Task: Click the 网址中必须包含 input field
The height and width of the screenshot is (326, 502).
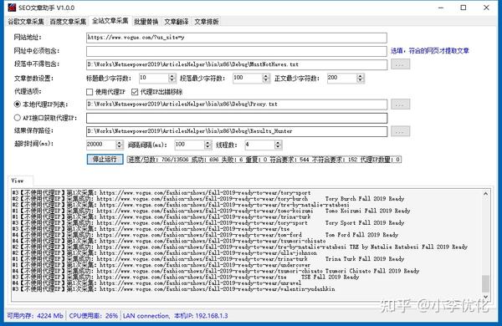Action: (237, 51)
